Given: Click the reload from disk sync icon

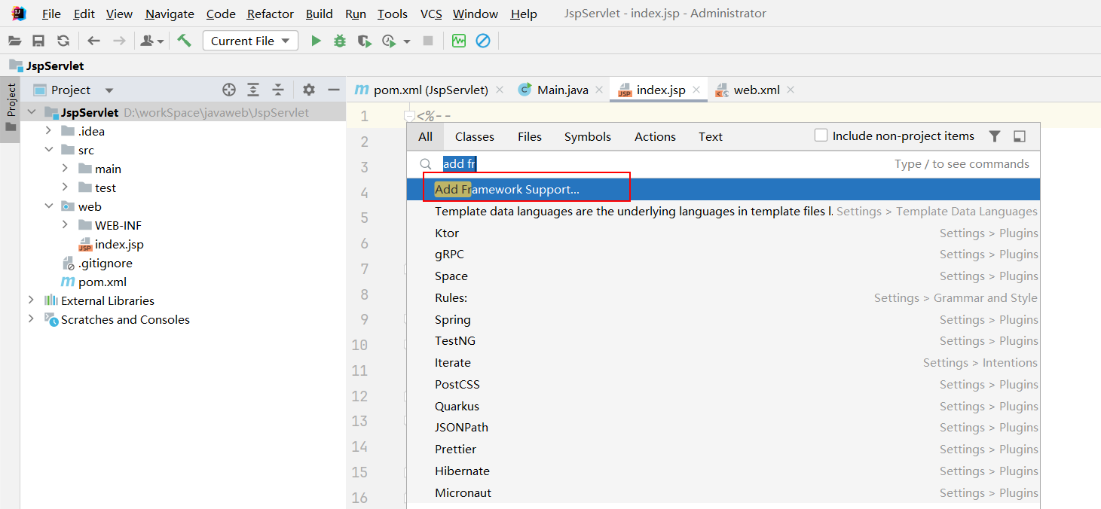Looking at the screenshot, I should tap(63, 41).
